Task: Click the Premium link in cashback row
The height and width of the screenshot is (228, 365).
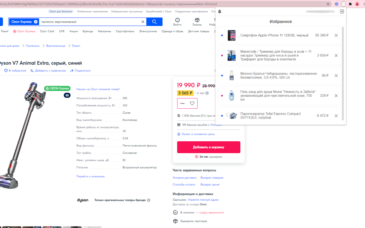Action: click(x=216, y=125)
